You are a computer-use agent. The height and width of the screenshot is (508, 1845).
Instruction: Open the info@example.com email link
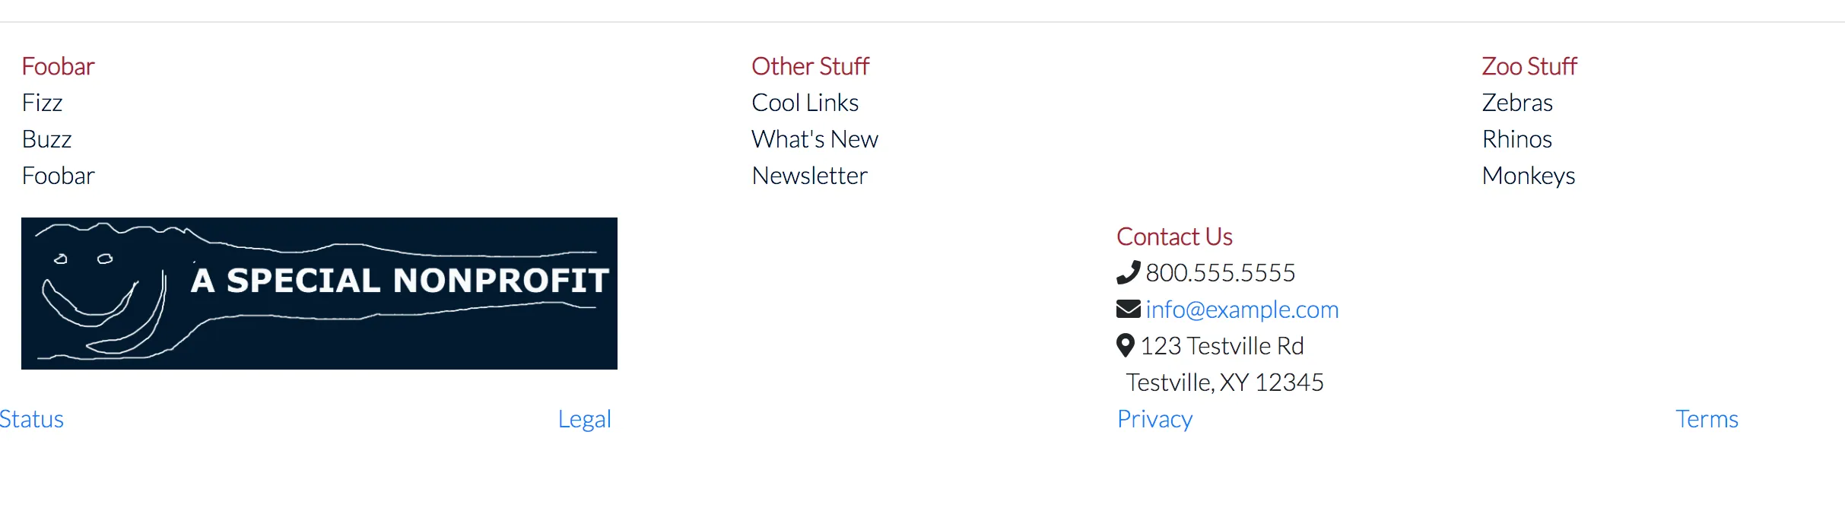pyautogui.click(x=1242, y=310)
